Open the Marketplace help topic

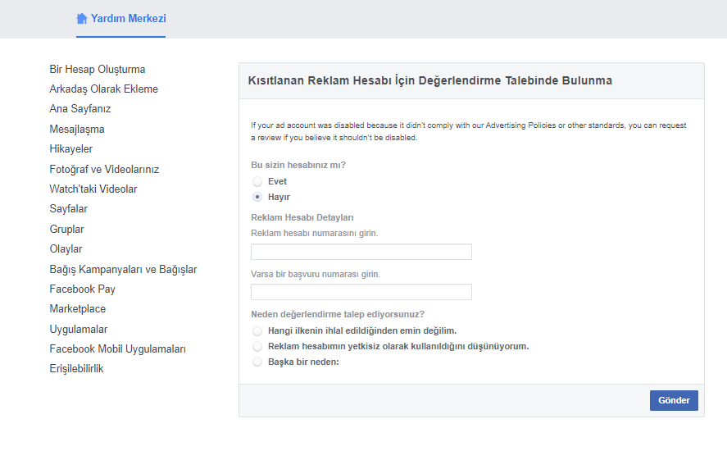pos(78,309)
